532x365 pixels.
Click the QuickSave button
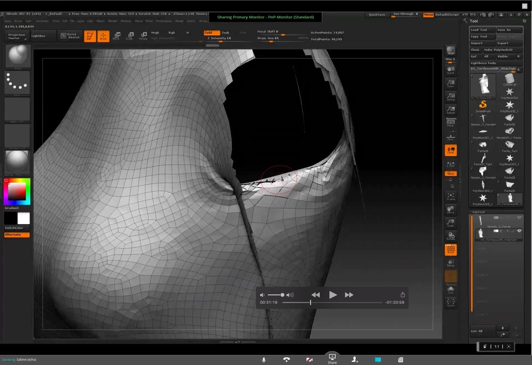(x=377, y=15)
